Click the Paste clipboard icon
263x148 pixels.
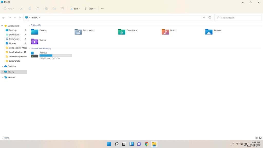click(x=38, y=9)
